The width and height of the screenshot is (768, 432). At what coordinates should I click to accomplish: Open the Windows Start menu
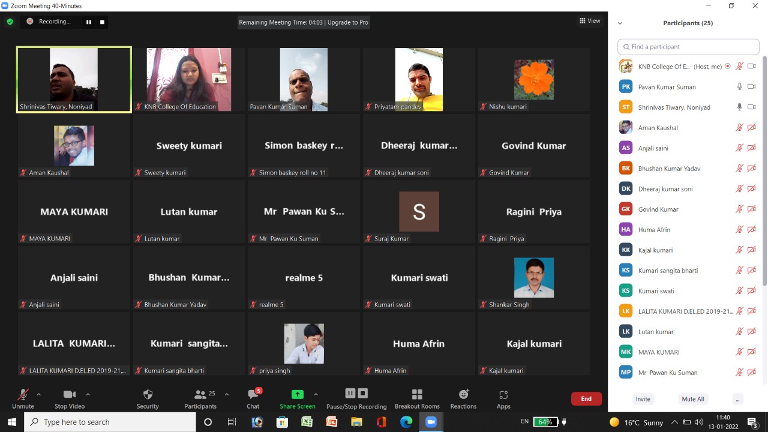(11, 422)
